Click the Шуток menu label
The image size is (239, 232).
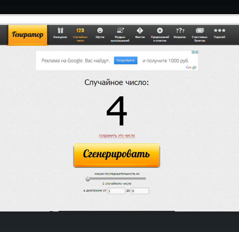click(x=100, y=37)
